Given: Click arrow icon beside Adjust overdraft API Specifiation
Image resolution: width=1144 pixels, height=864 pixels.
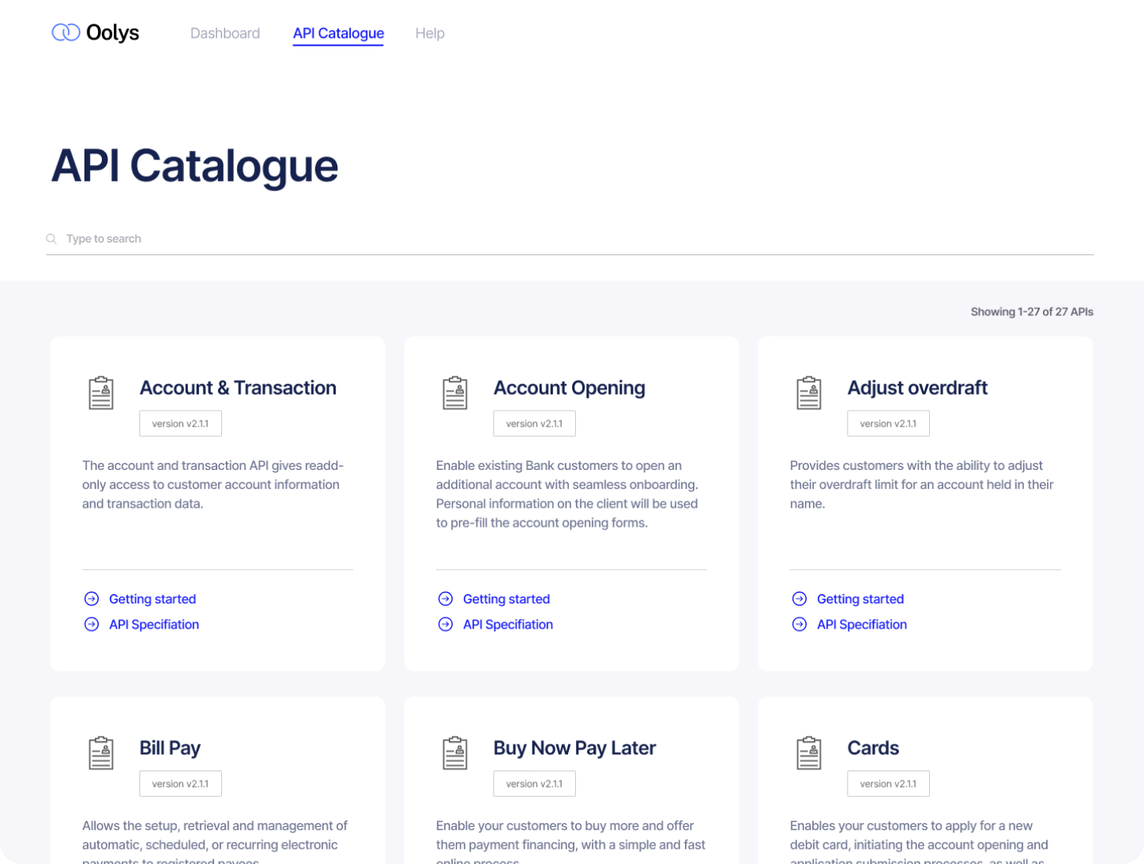Looking at the screenshot, I should [800, 624].
